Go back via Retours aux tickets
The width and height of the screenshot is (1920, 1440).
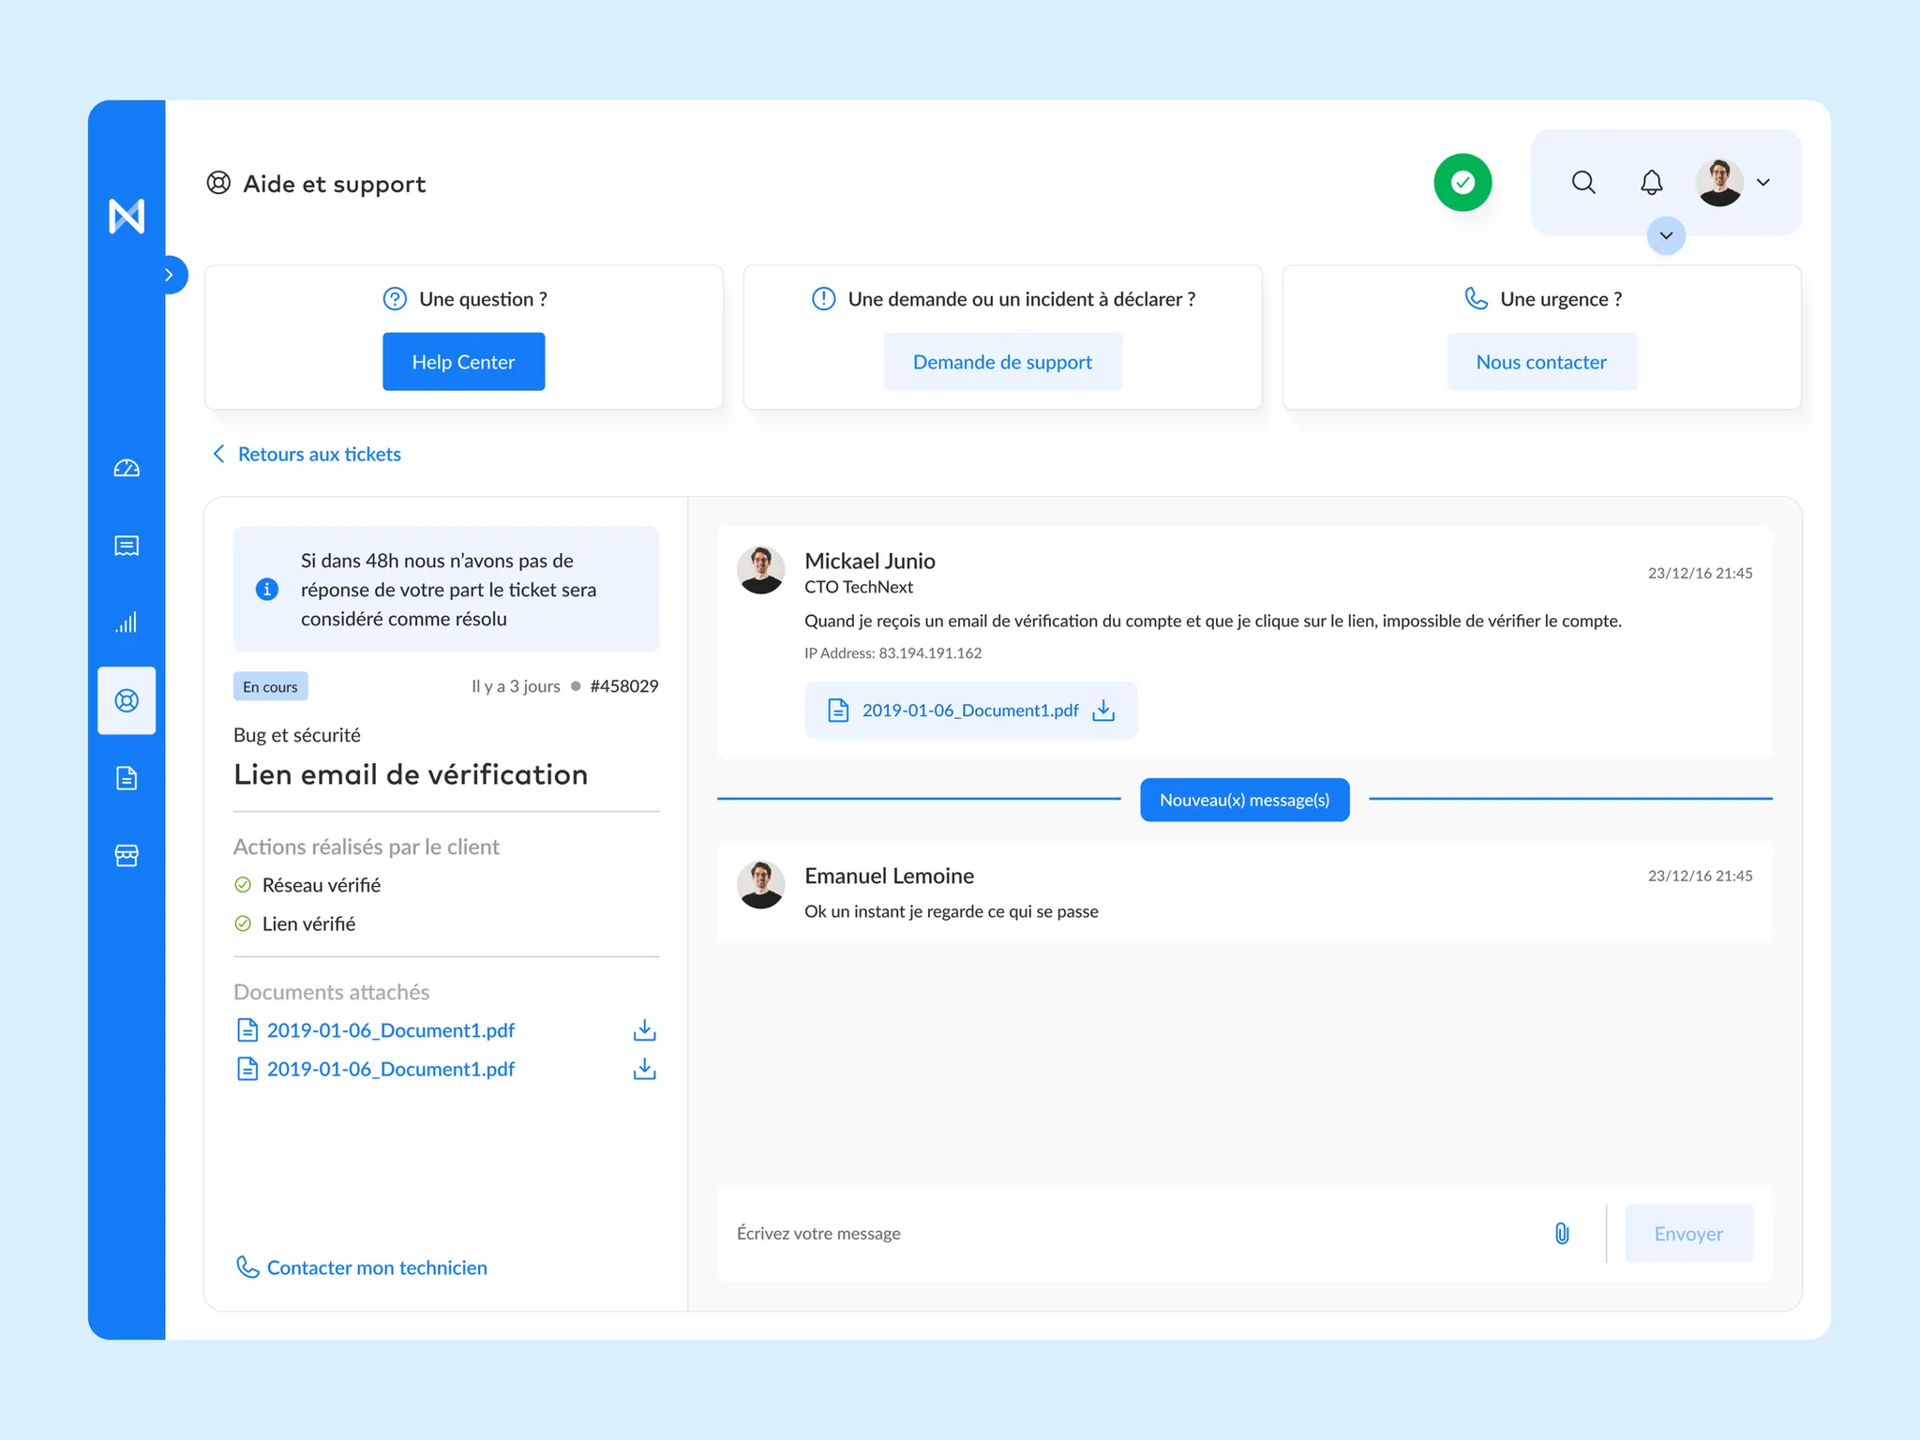coord(307,454)
